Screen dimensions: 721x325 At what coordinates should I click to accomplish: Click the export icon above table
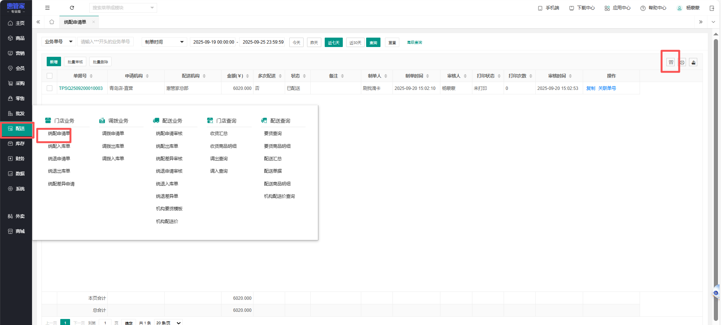(693, 62)
